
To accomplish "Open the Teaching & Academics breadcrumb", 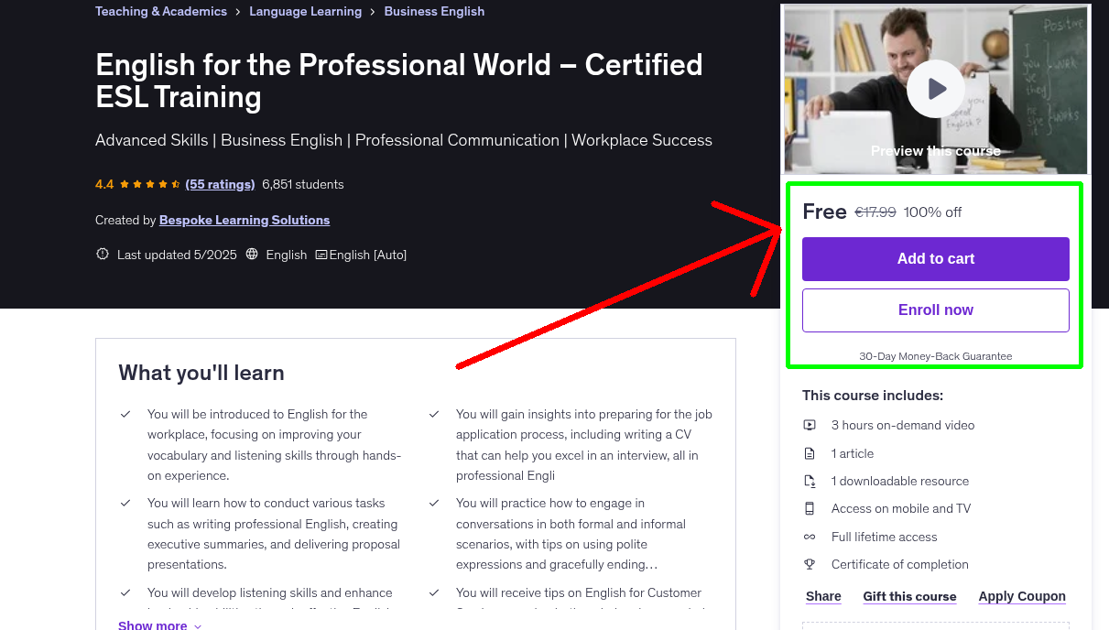I will [x=160, y=11].
